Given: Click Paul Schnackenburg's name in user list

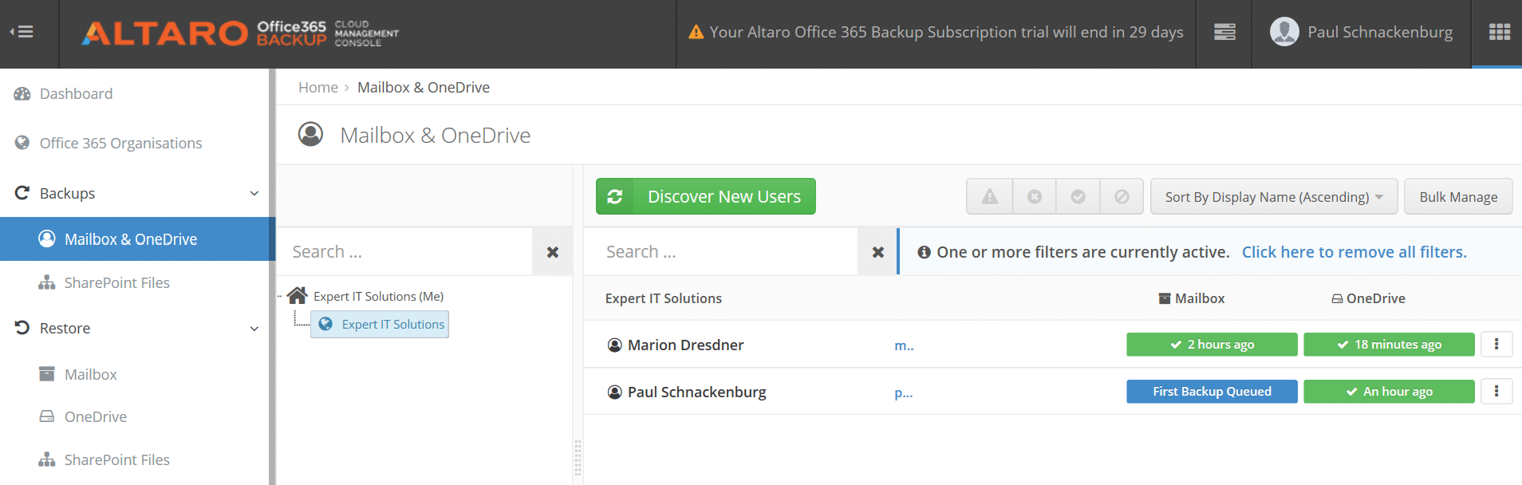Looking at the screenshot, I should [696, 392].
